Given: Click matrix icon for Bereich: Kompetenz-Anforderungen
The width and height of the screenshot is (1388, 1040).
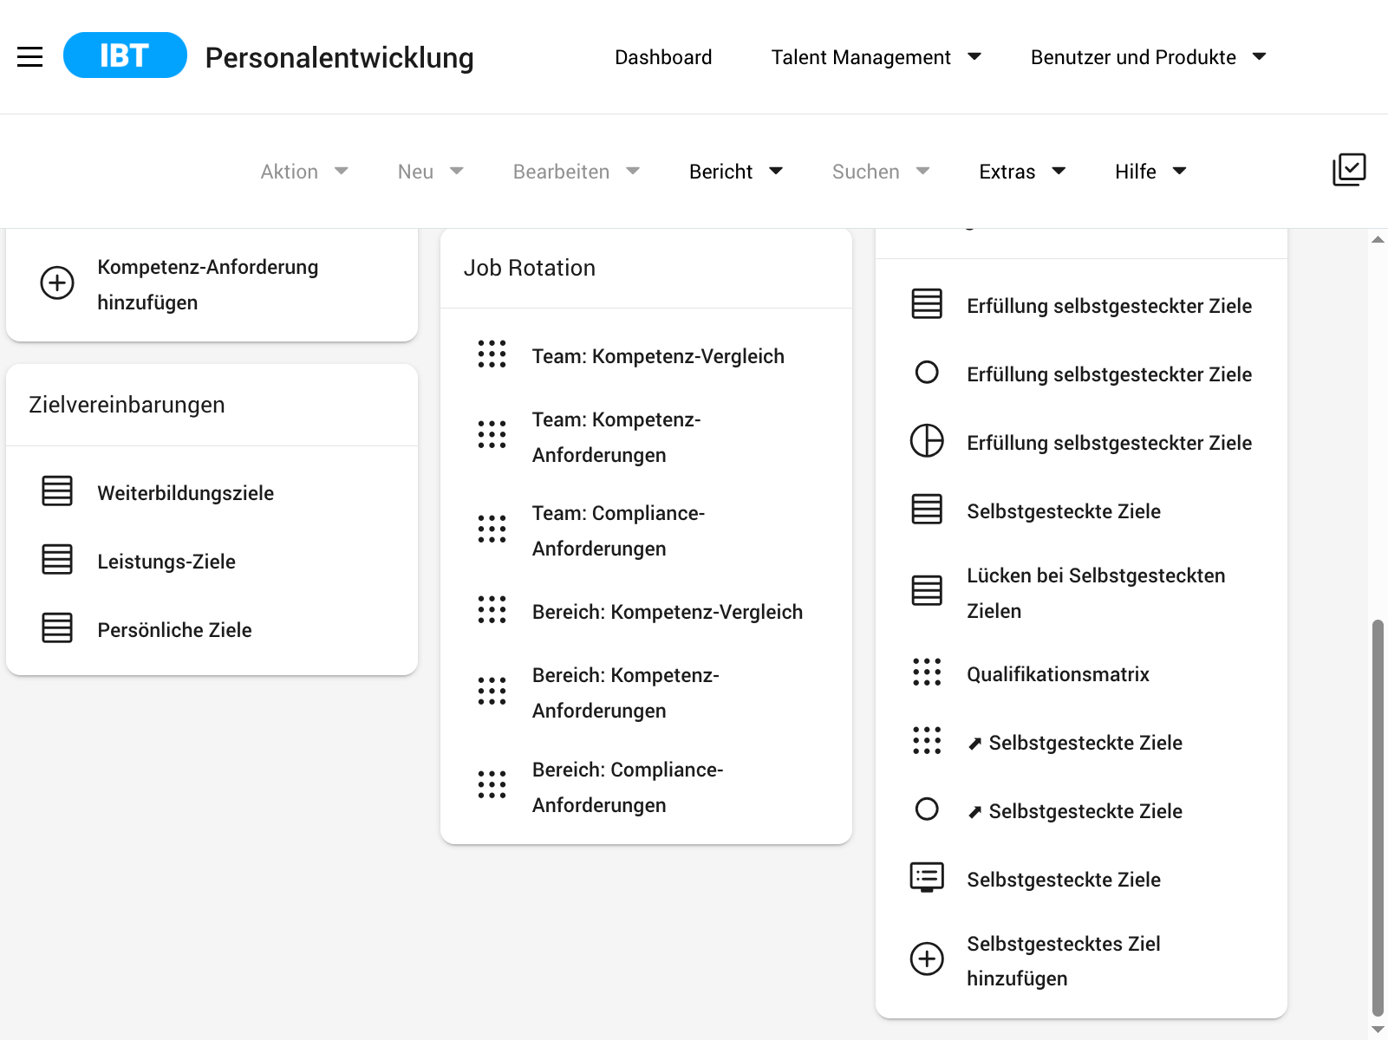Looking at the screenshot, I should [x=492, y=692].
